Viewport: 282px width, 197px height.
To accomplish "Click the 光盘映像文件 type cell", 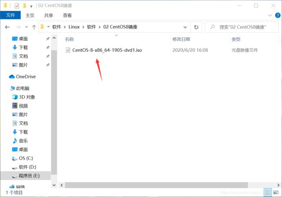I will 245,50.
